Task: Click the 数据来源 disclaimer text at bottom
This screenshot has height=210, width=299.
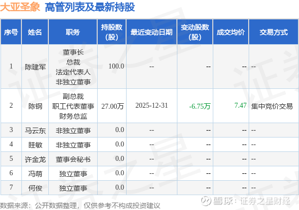Action: click(80, 206)
